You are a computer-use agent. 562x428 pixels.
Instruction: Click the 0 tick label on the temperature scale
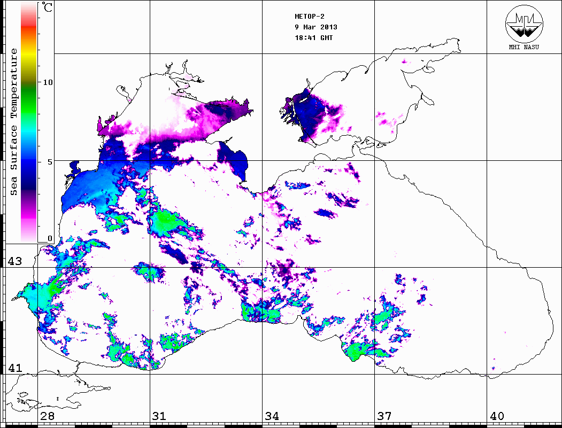[x=50, y=238]
